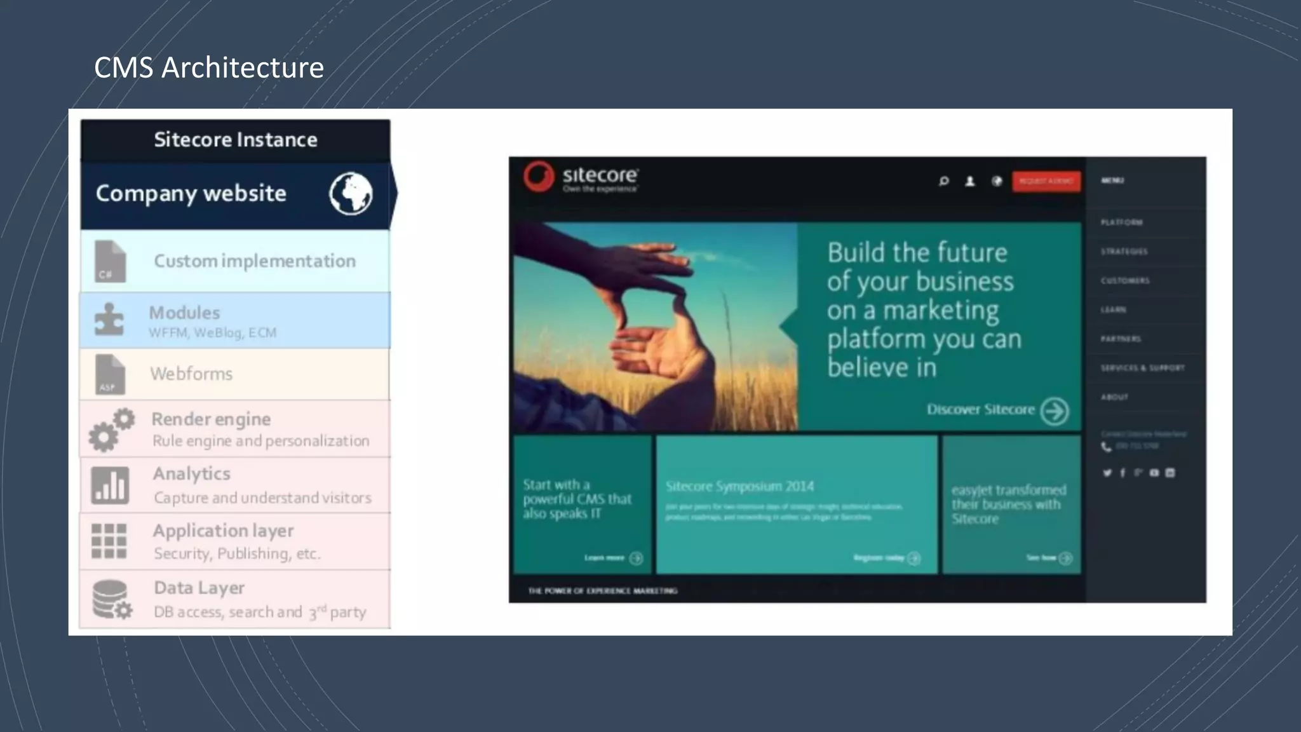The image size is (1301, 732).
Task: Click the C# file icon
Action: pos(110,261)
